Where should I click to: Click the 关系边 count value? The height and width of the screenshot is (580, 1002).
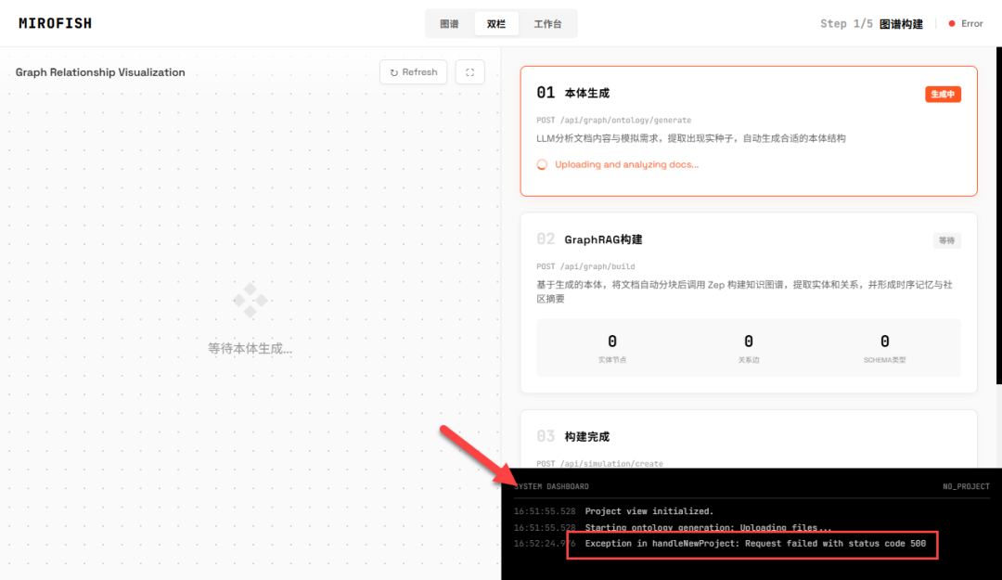pyautogui.click(x=749, y=341)
